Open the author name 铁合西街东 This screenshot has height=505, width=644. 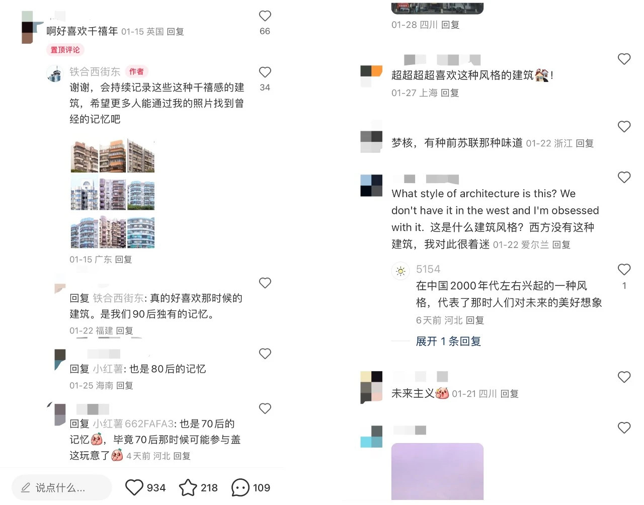95,72
